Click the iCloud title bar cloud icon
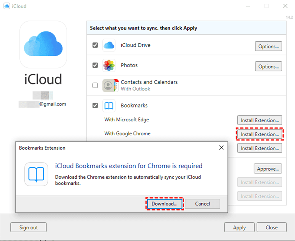This screenshot has width=295, height=241. [x=7, y=6]
